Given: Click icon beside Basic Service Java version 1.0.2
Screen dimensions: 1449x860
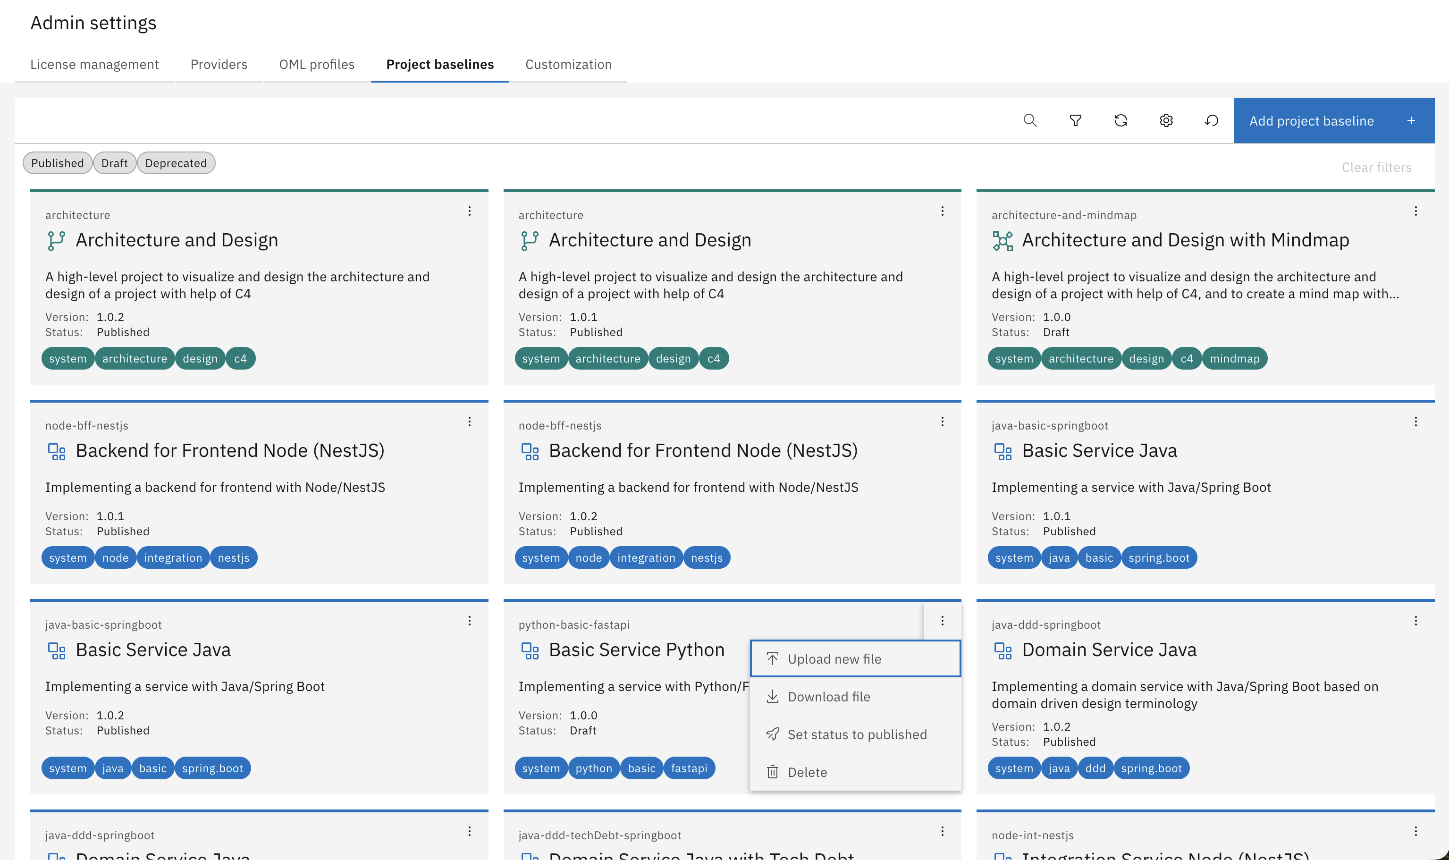Looking at the screenshot, I should (x=56, y=650).
